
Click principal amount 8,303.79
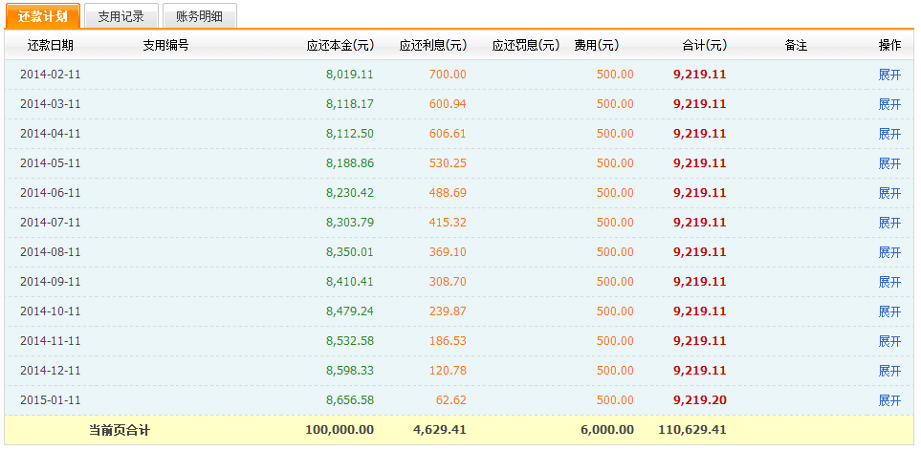tap(349, 223)
